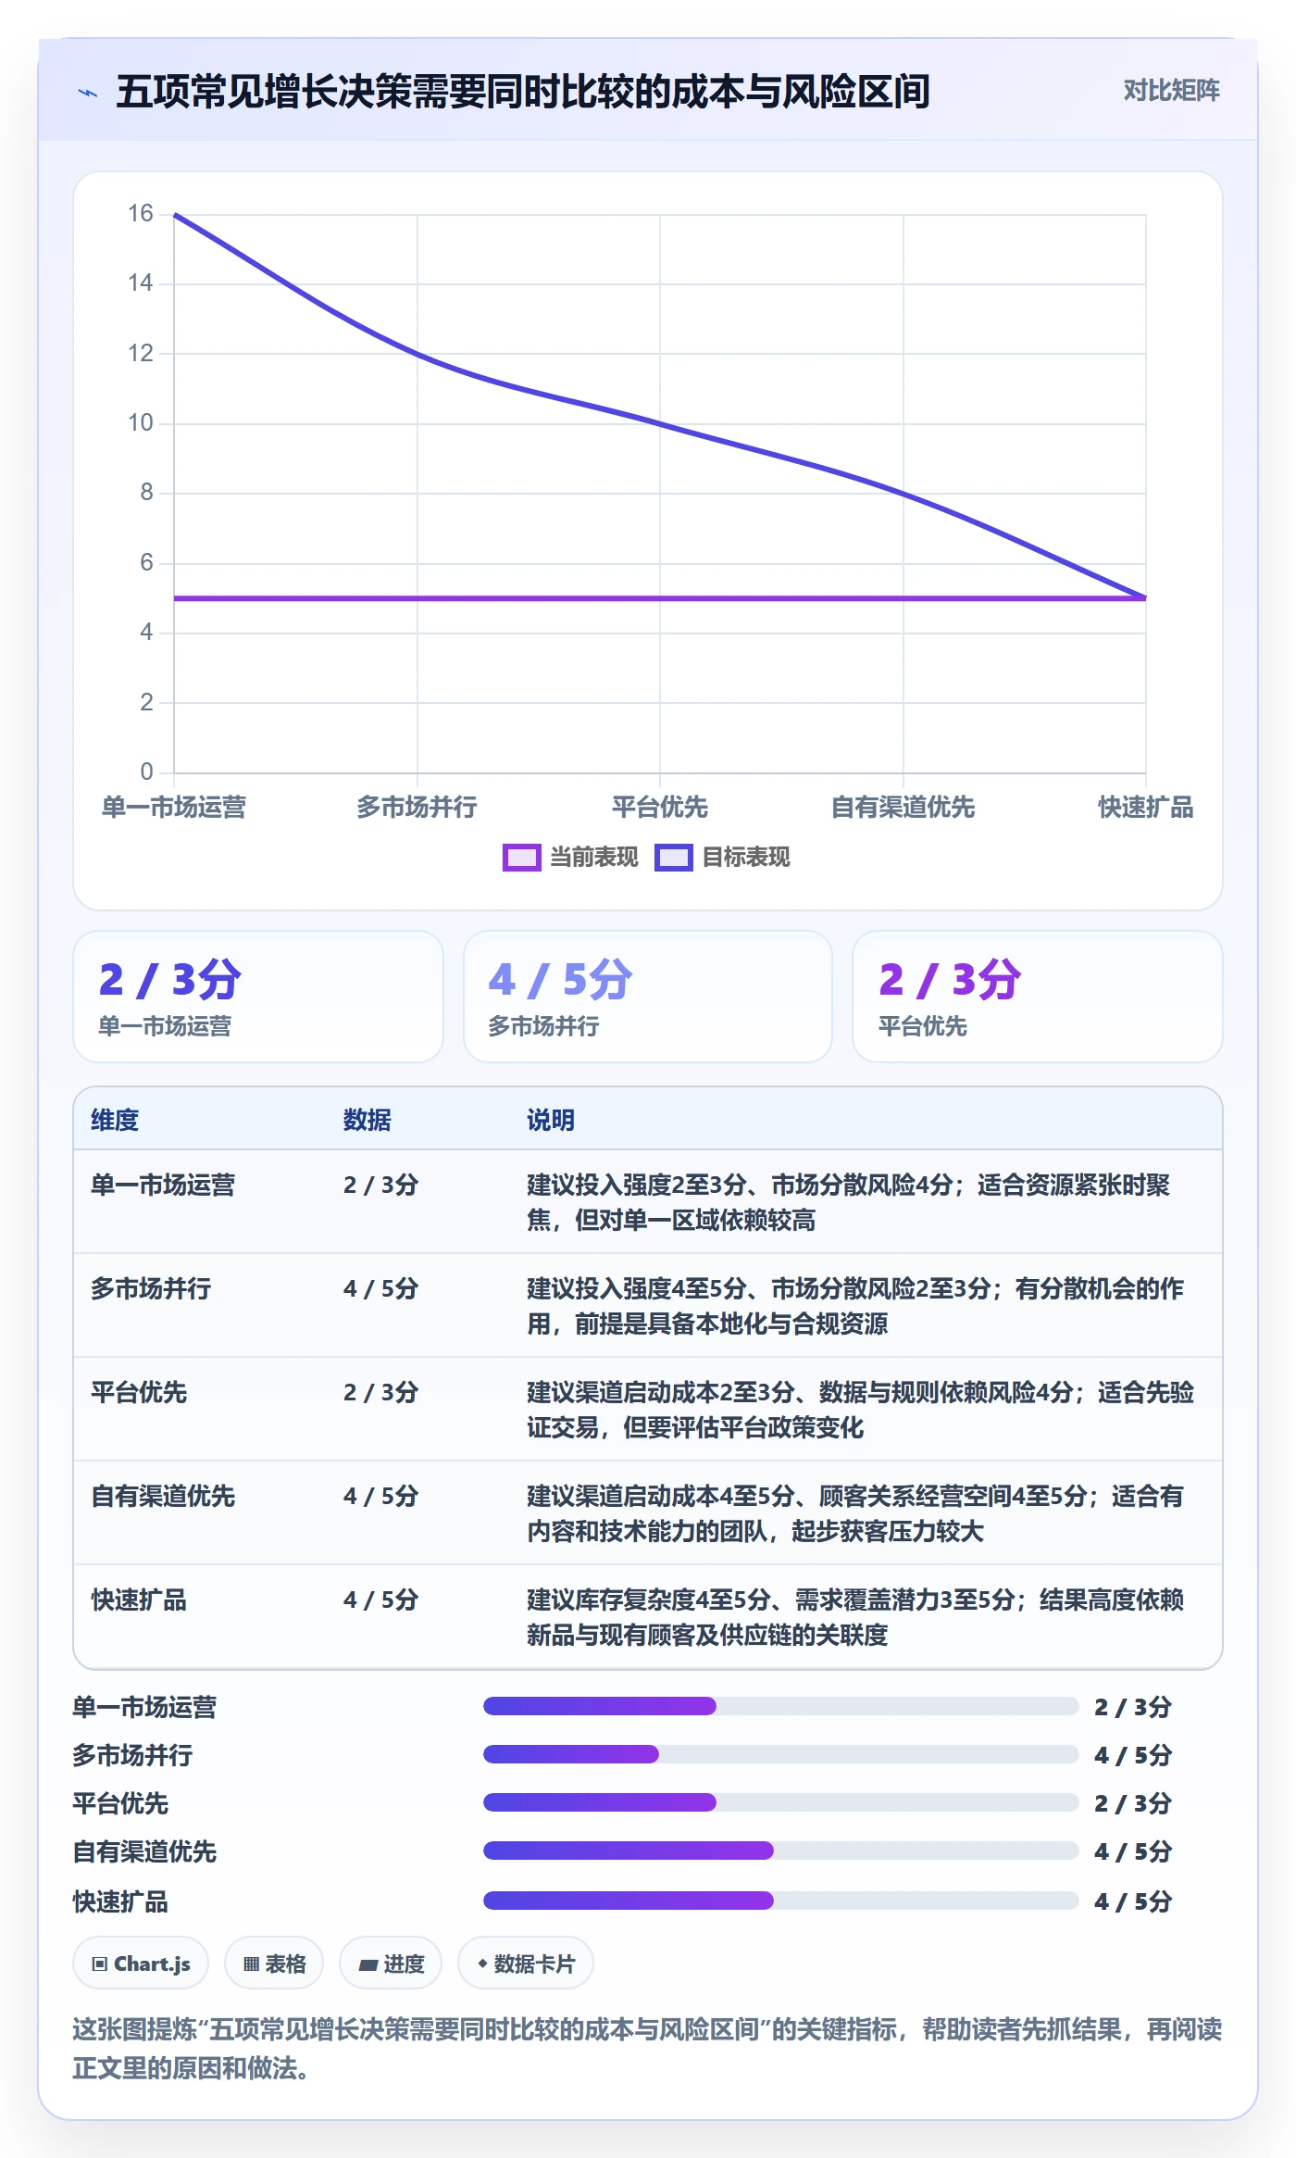
Task: Click 平台优先 cell in table
Action: click(x=139, y=1392)
